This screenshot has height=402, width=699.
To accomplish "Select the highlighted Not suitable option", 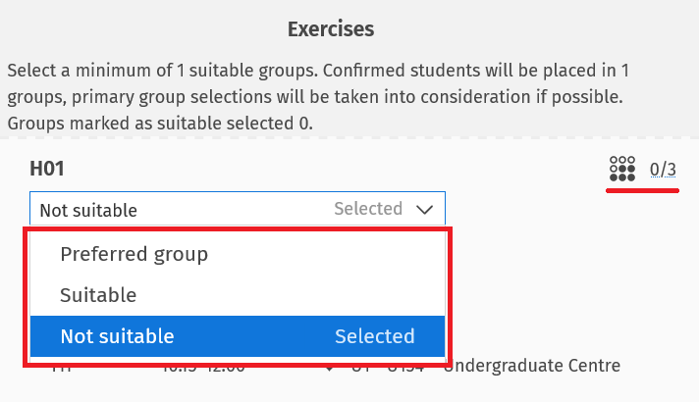I will 117,336.
